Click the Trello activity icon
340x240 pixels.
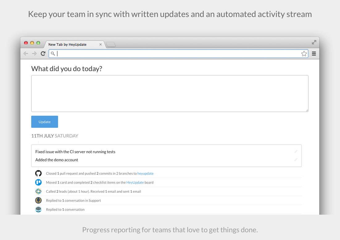[x=38, y=182]
